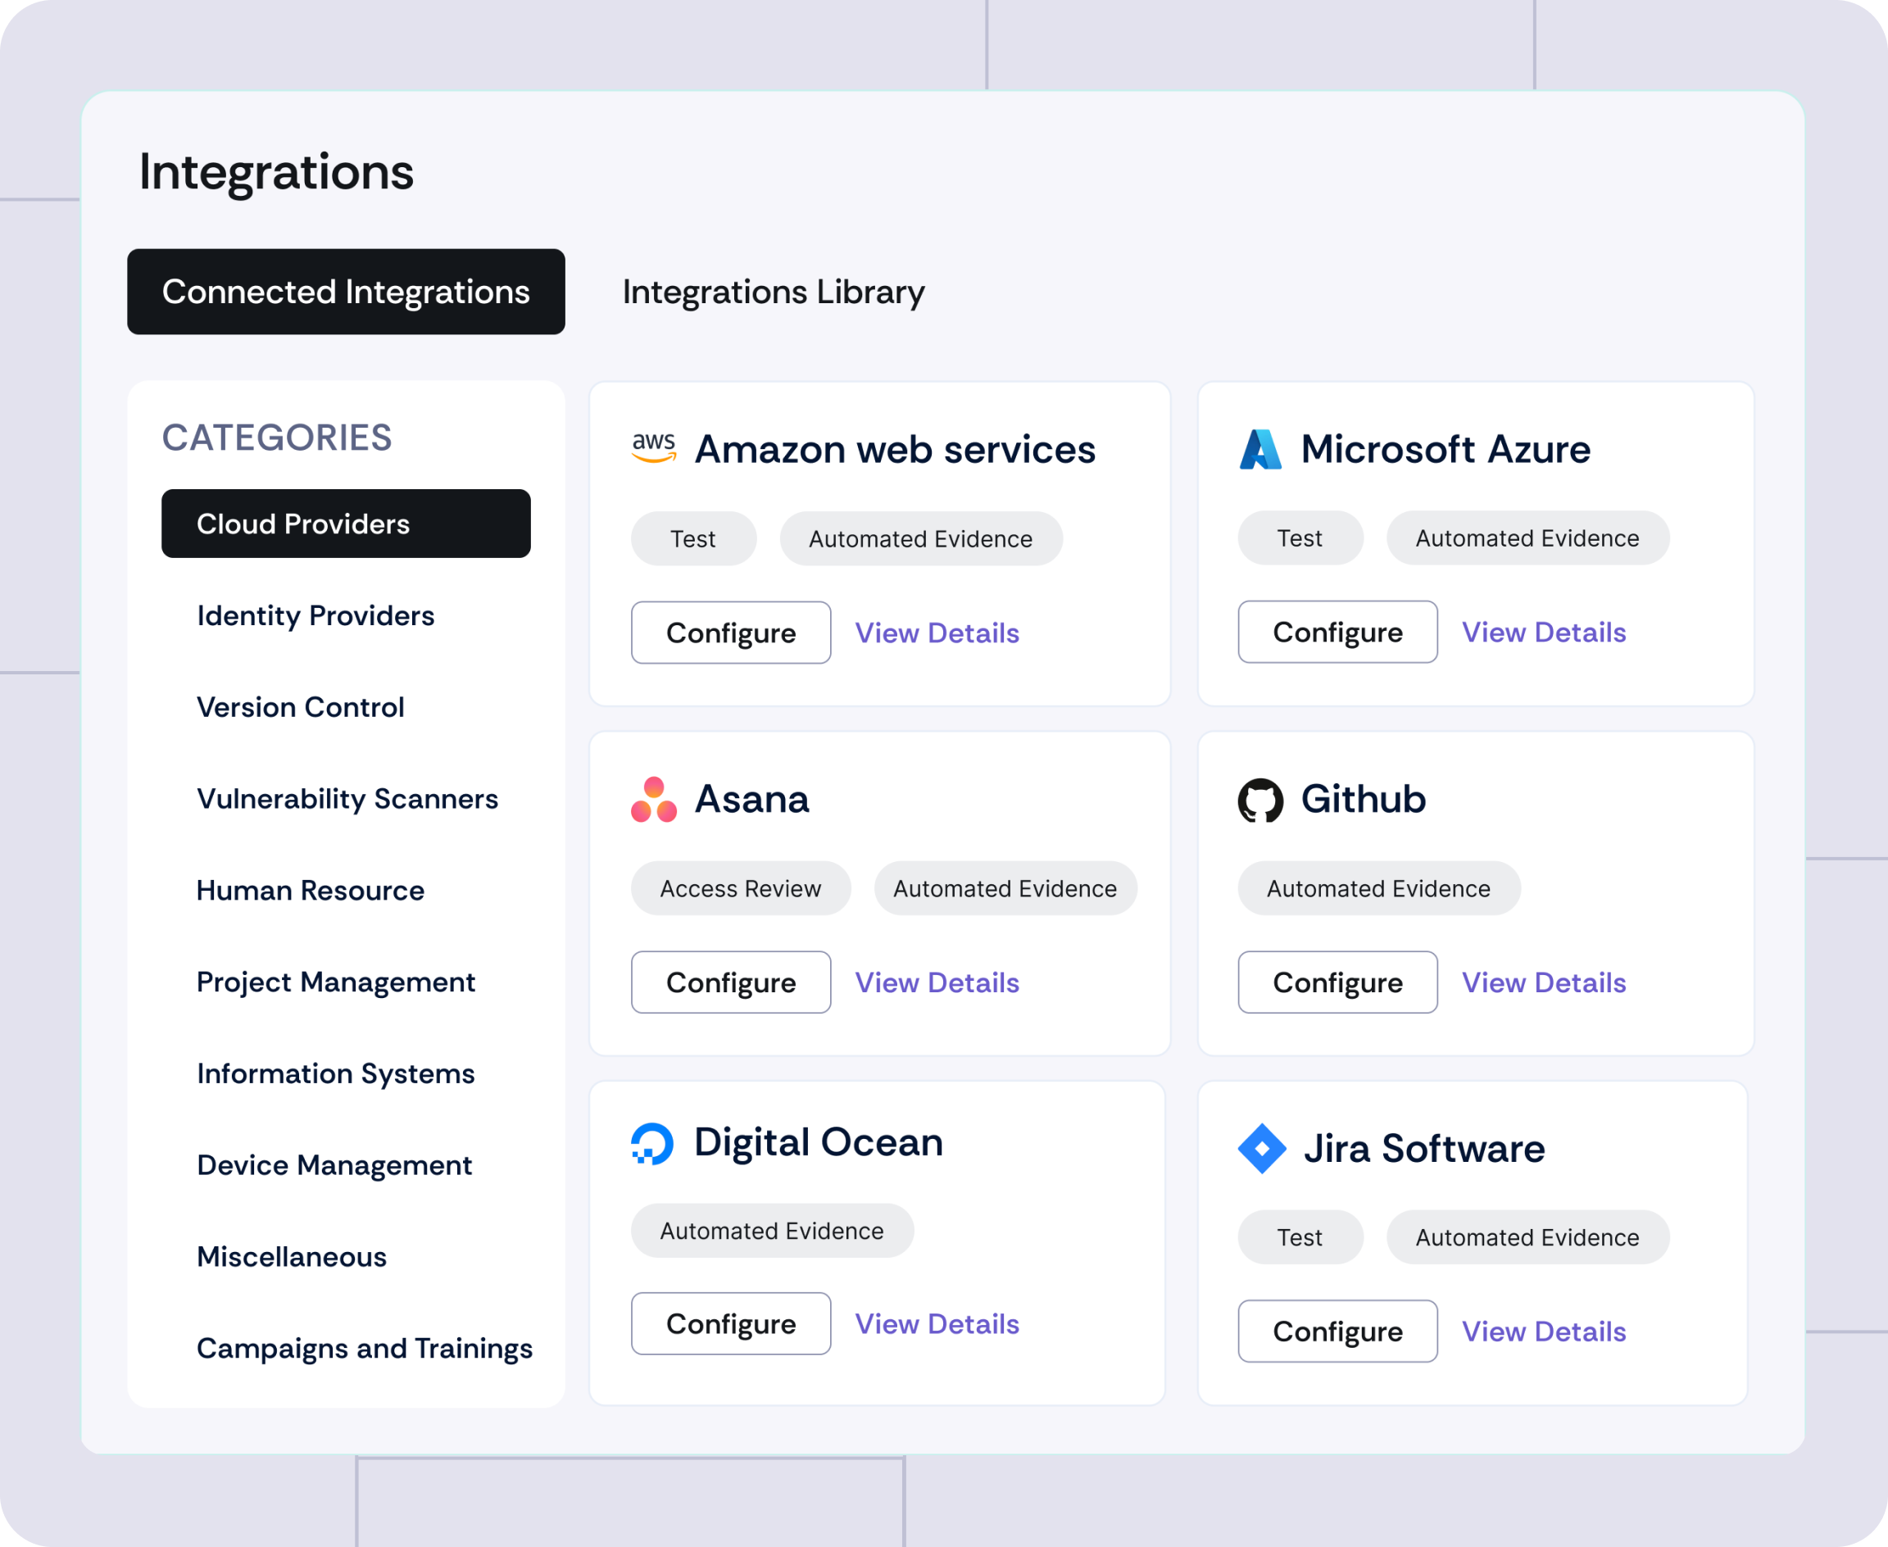This screenshot has width=1888, height=1547.
Task: Click the Microsoft Azure logo icon
Action: click(x=1261, y=449)
